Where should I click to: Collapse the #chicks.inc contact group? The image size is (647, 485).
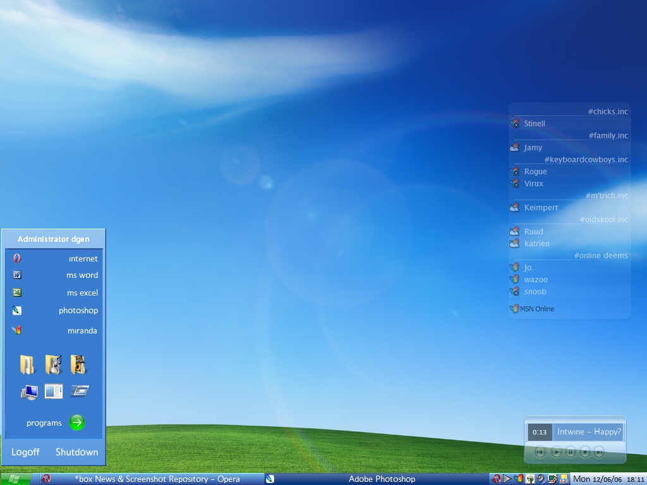pos(608,111)
